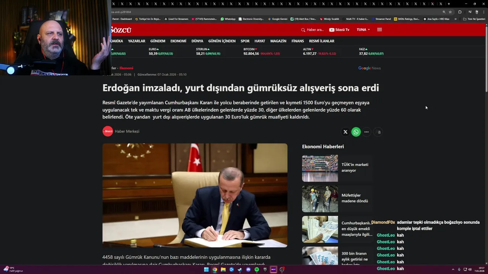Image resolution: width=488 pixels, height=274 pixels.
Task: Open File Explorer from the taskbar
Action: 223,269
